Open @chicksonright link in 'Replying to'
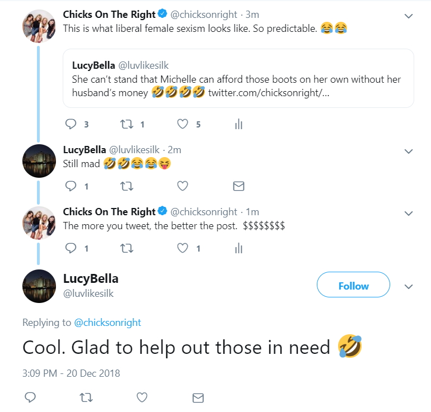 coord(107,323)
